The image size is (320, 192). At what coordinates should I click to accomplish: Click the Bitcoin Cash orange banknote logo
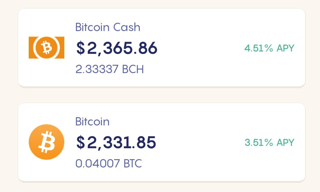click(x=47, y=48)
